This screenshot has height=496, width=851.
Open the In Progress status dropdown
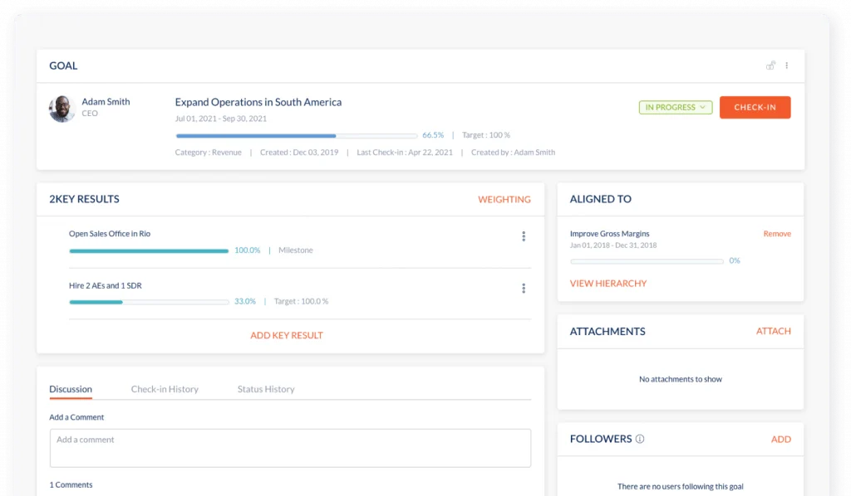point(675,107)
